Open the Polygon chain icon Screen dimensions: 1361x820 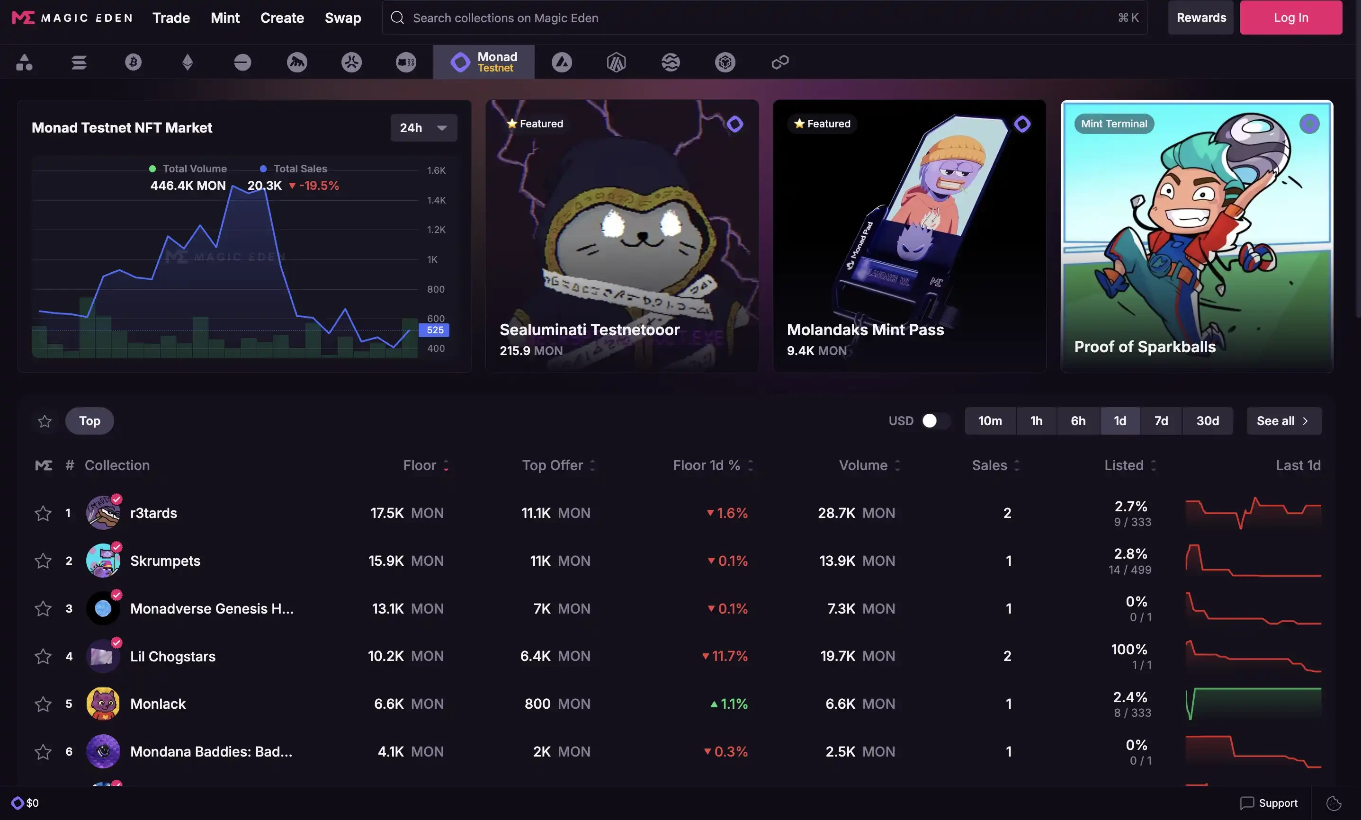(x=780, y=62)
